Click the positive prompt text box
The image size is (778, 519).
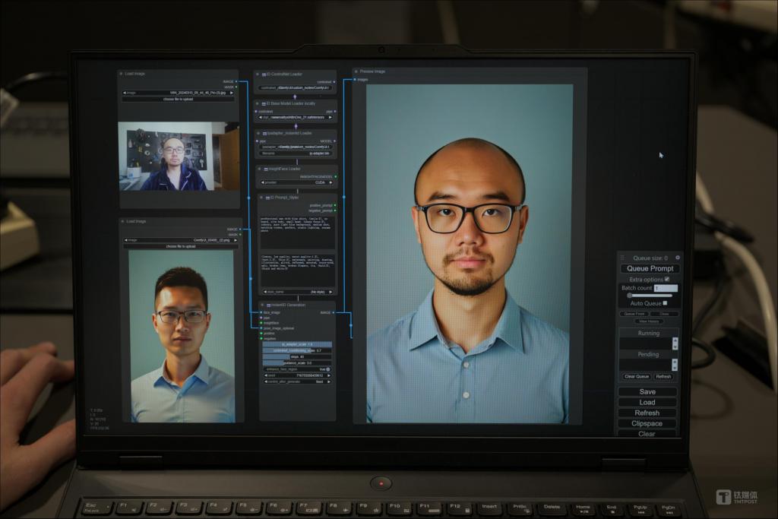[297, 233]
